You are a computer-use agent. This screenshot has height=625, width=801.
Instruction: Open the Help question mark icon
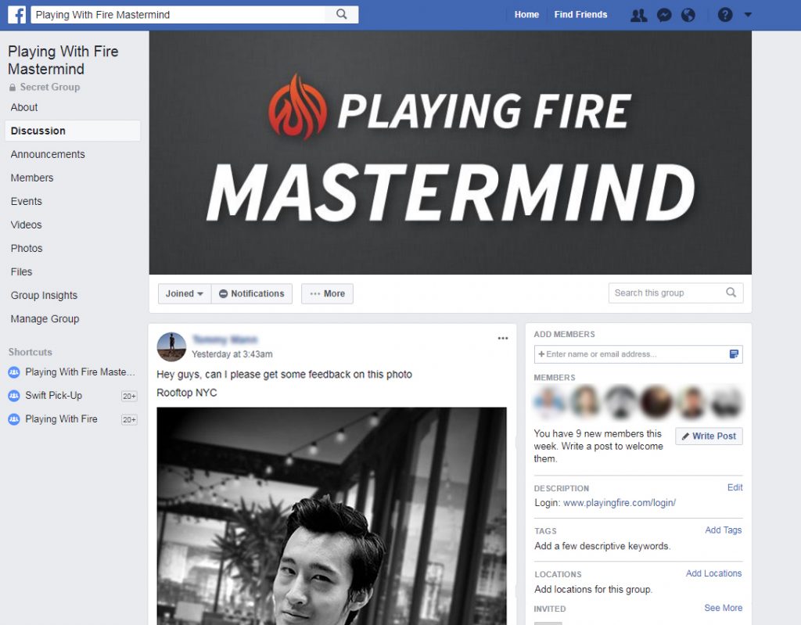(x=725, y=15)
